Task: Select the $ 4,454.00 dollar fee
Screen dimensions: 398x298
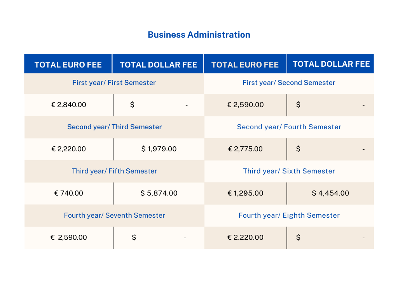Action: pyautogui.click(x=330, y=193)
